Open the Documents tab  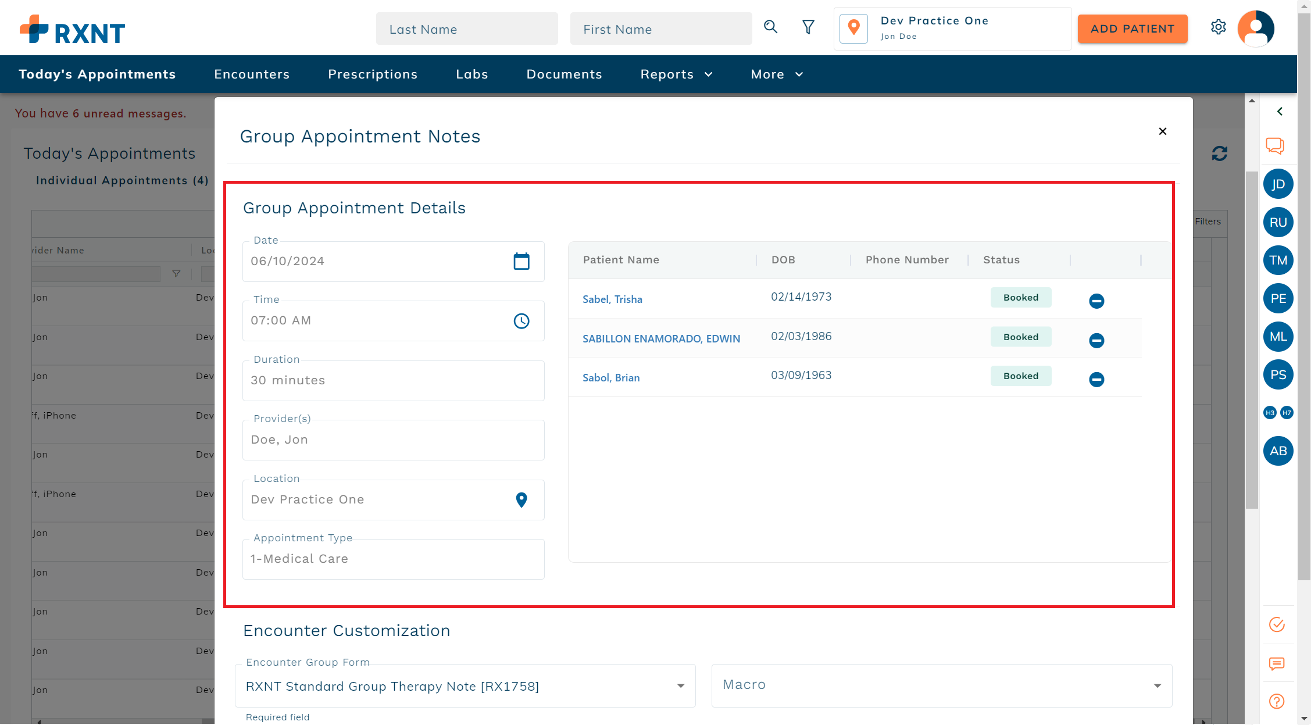pos(564,74)
